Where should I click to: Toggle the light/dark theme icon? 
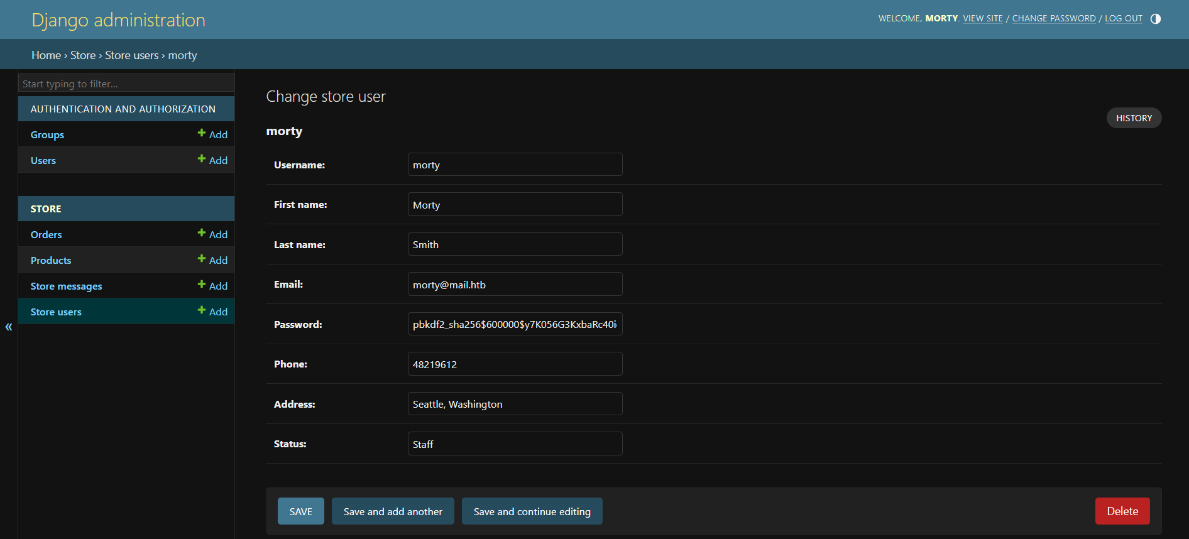click(1155, 19)
